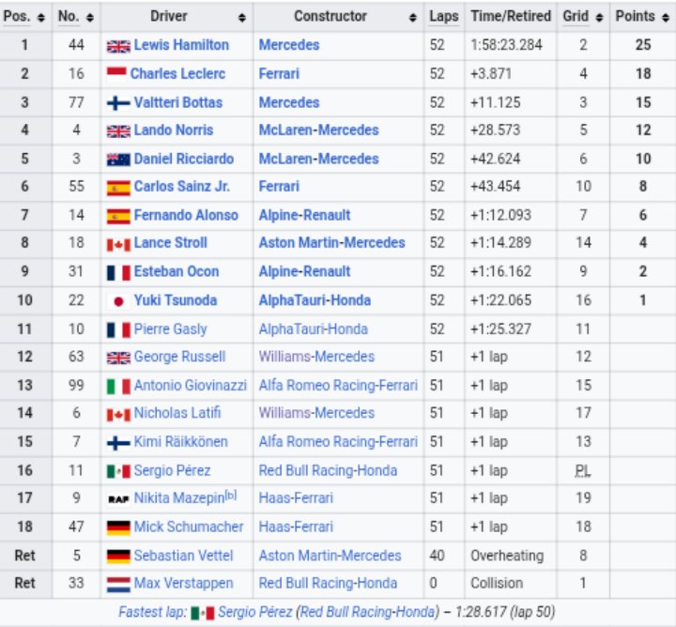
Task: Open Fernando Alonso driver link
Action: (x=186, y=215)
